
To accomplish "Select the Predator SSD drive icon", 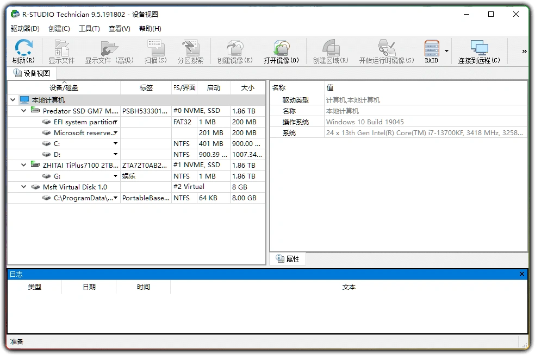I will (x=35, y=110).
